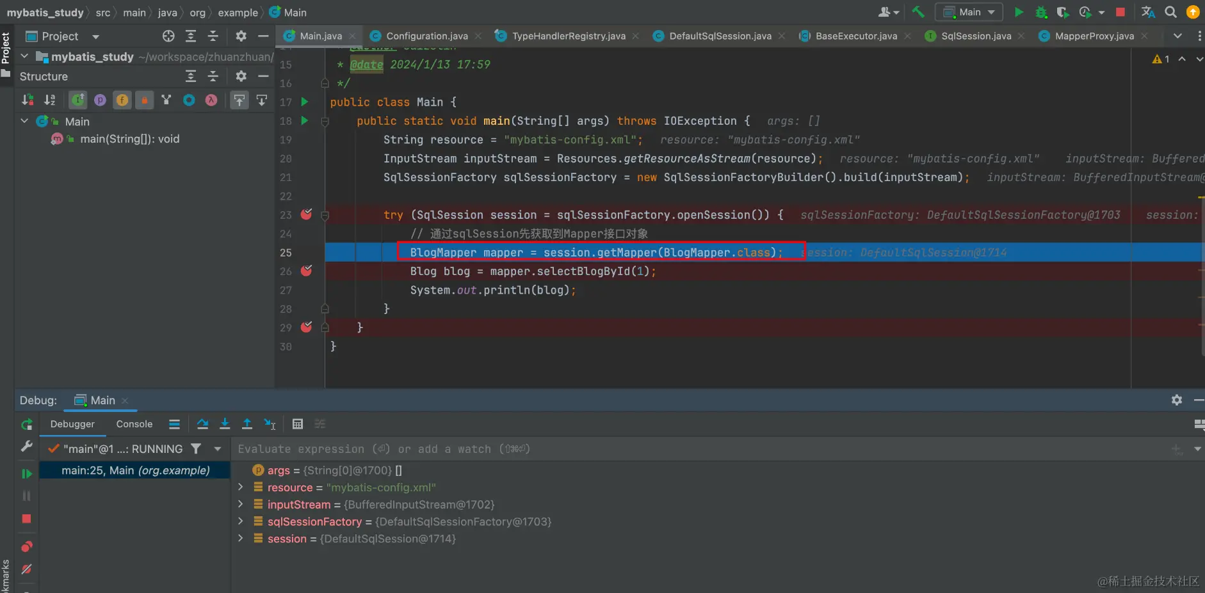The image size is (1205, 593).
Task: Open thread selector dropdown arrow
Action: point(218,448)
